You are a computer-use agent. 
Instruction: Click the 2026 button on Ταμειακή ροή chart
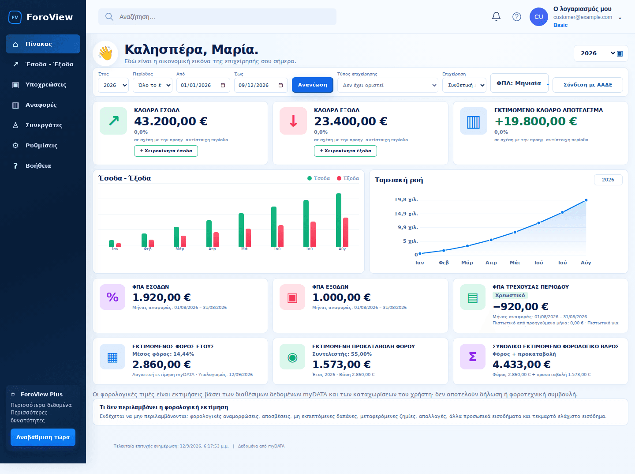pyautogui.click(x=608, y=180)
